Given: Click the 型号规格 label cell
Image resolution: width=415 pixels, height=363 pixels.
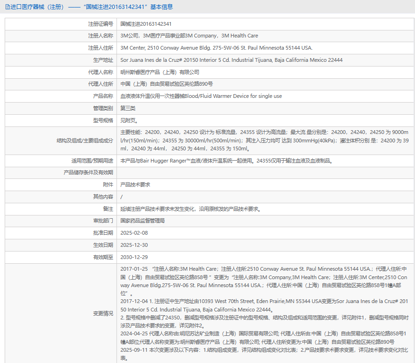Looking at the screenshot, I should click(61, 120).
